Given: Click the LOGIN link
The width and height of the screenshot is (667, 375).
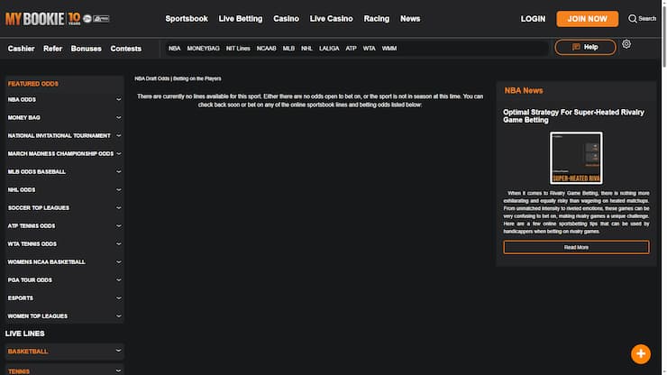Looking at the screenshot, I should [533, 19].
